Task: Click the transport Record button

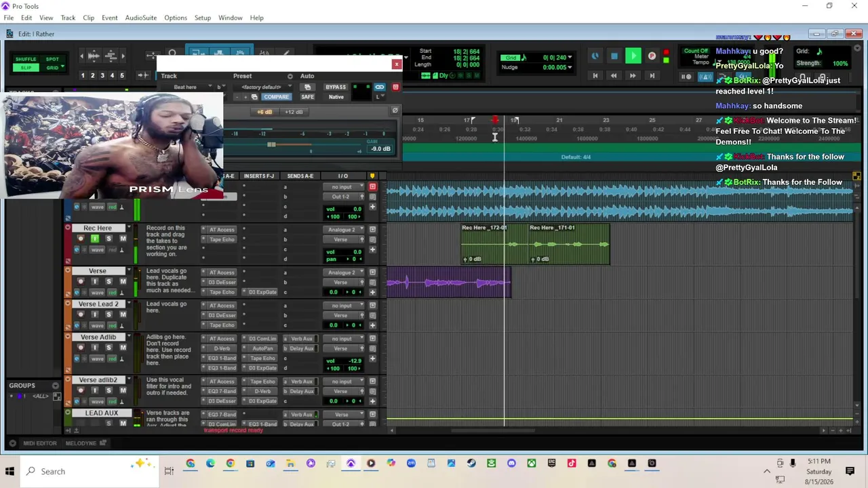Action: click(652, 56)
